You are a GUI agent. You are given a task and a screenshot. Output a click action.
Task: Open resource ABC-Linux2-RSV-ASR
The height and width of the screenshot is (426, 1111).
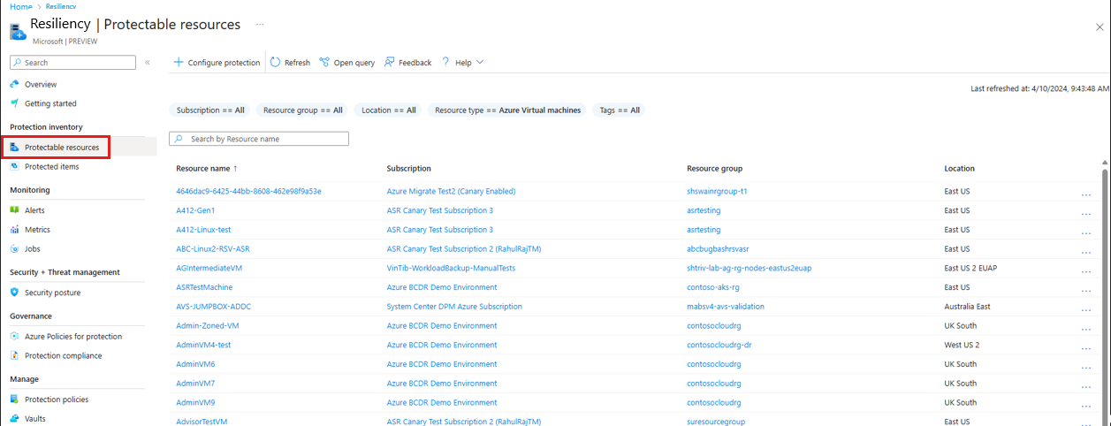213,249
